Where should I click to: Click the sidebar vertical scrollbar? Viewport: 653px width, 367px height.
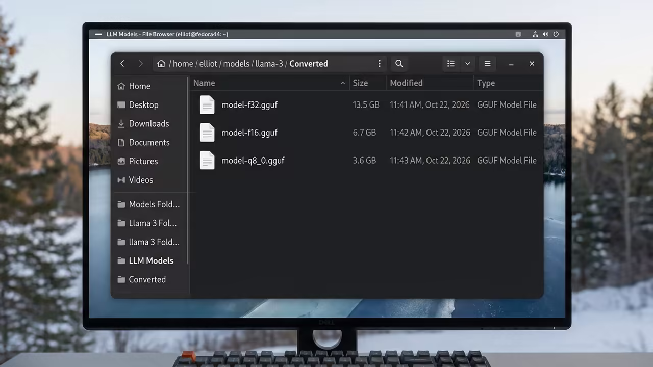click(x=188, y=171)
